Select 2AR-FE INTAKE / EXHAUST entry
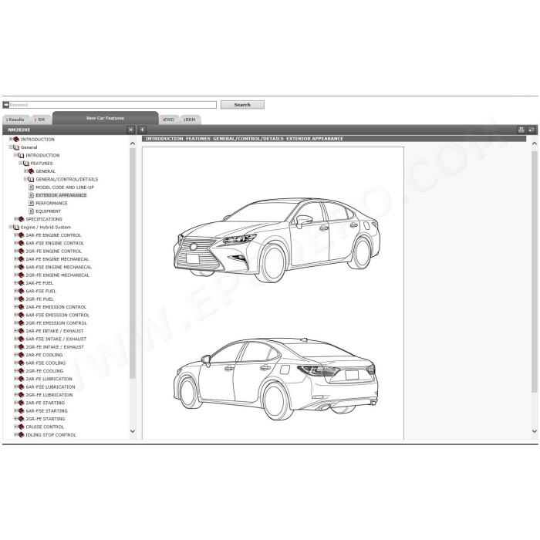540x540 pixels. pos(55,331)
